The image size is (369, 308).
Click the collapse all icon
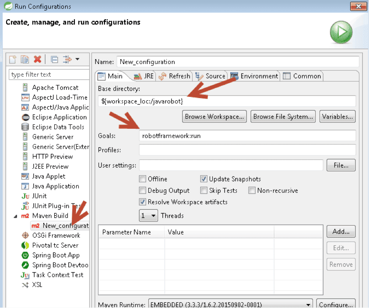[54, 59]
